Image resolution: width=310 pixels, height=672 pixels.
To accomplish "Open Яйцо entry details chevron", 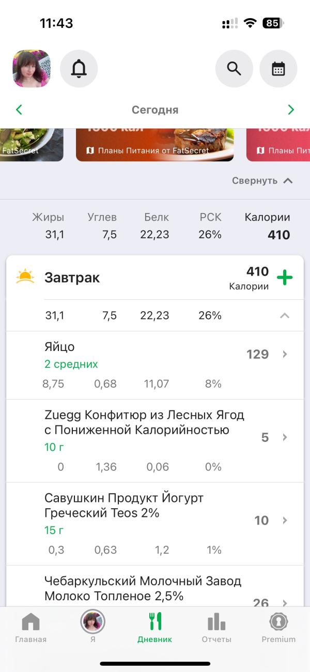I will [x=285, y=354].
